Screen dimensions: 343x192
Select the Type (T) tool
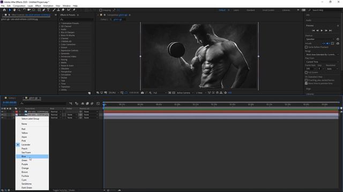48,10
